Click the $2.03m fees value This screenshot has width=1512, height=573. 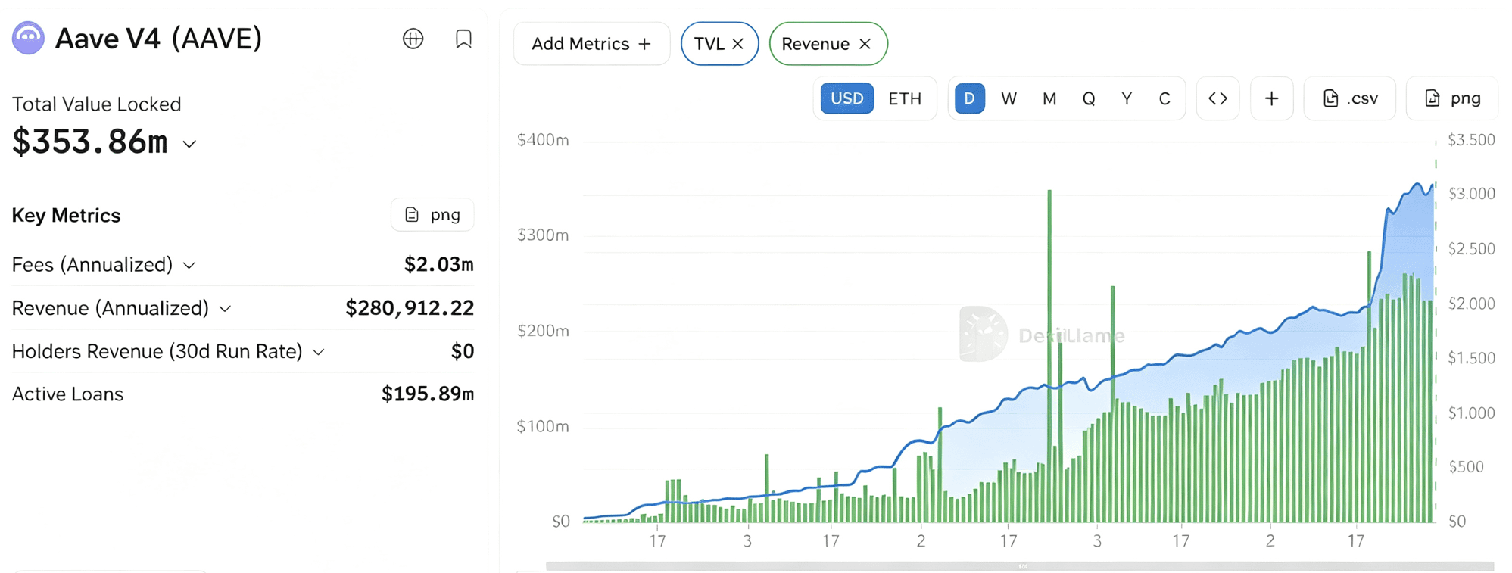pos(439,265)
